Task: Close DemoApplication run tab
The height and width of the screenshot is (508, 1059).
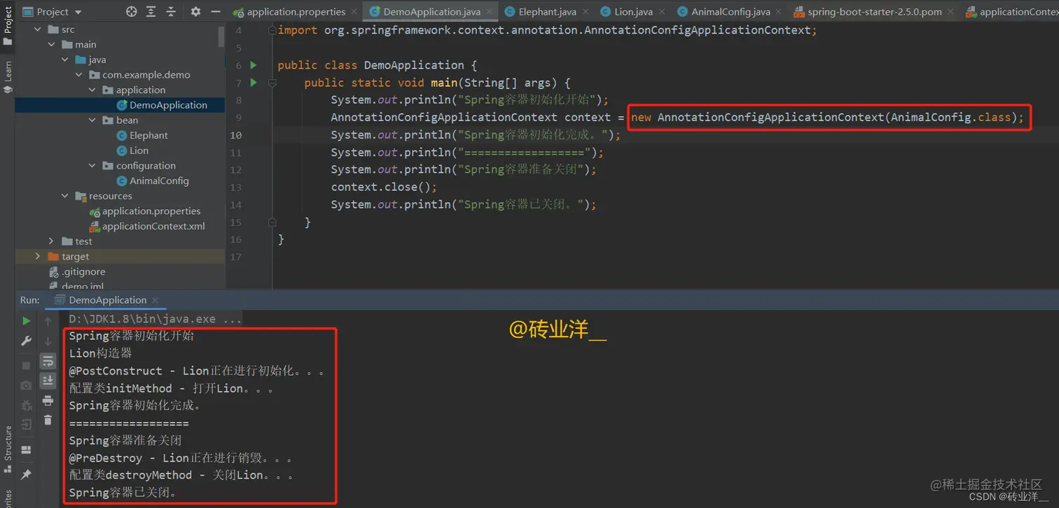Action: point(155,300)
